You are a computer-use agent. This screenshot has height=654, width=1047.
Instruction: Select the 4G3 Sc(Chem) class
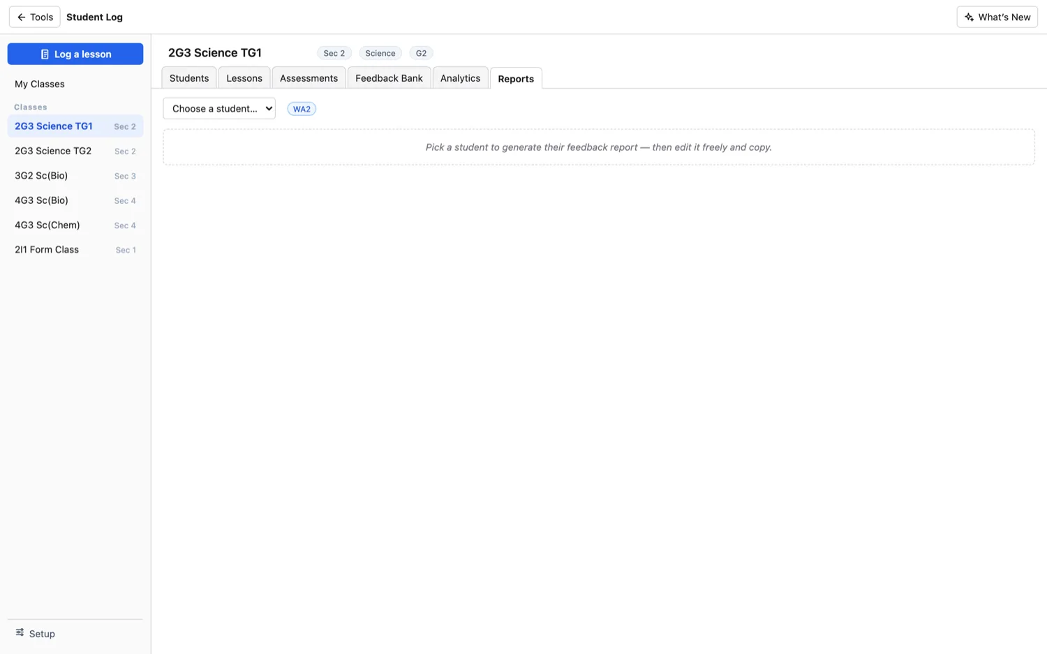click(75, 225)
